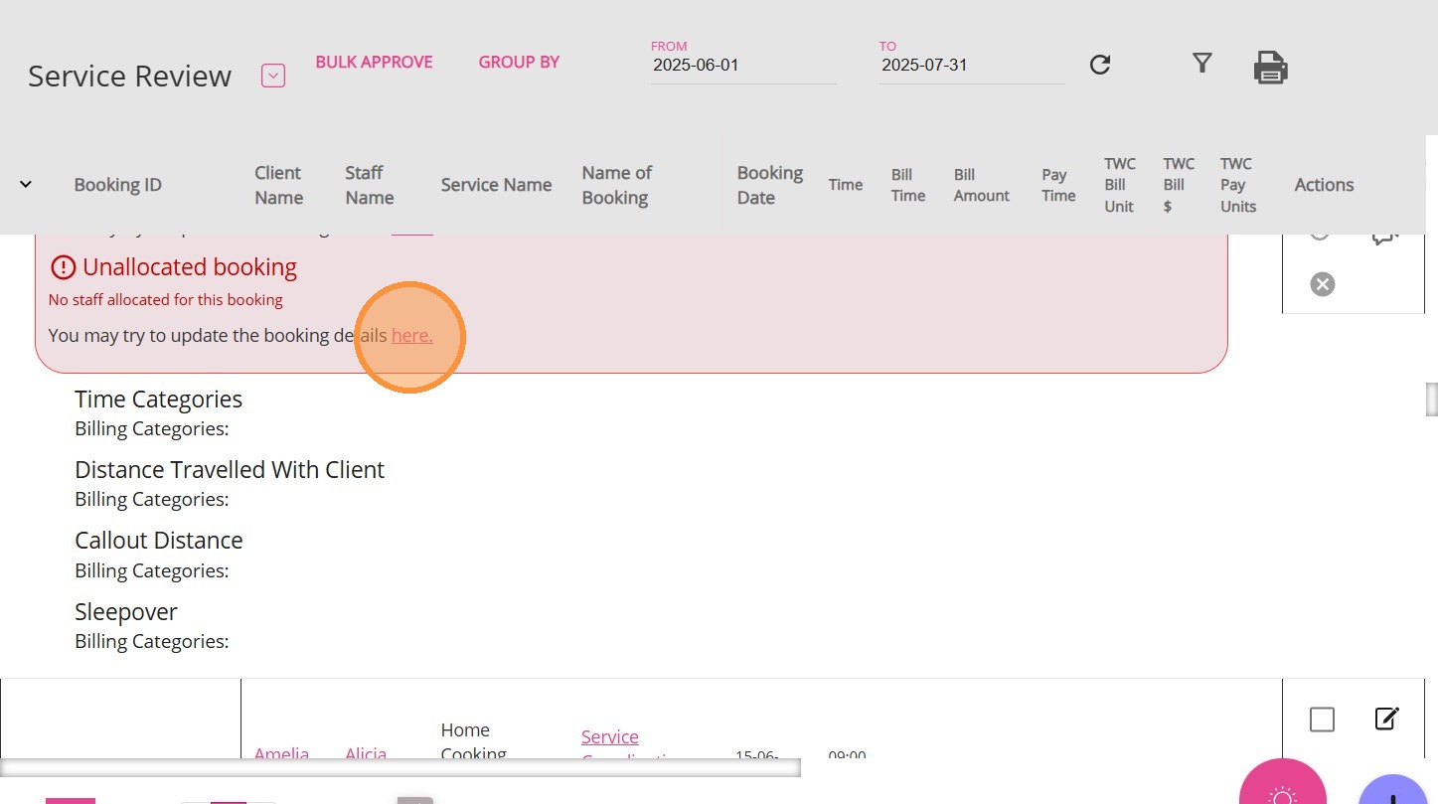Open the GROUP BY options
Screen dimensions: 1438x804
[x=519, y=62]
